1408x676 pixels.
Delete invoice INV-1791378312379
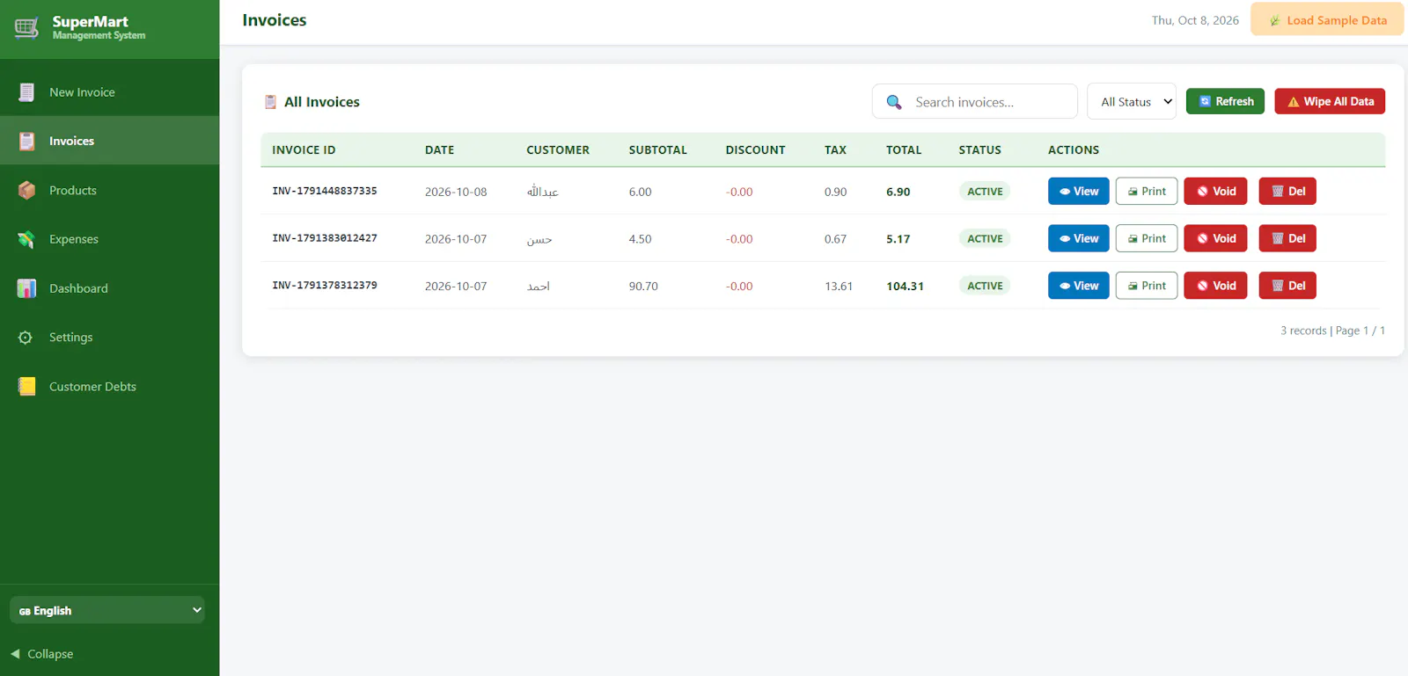pos(1287,286)
